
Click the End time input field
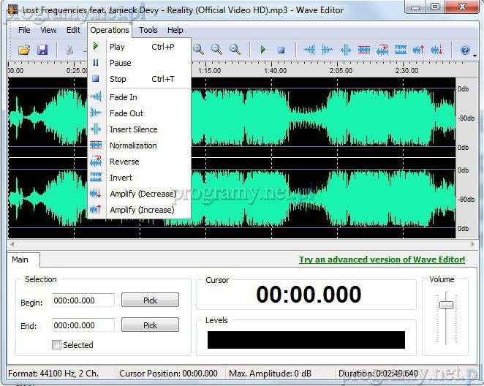(83, 325)
